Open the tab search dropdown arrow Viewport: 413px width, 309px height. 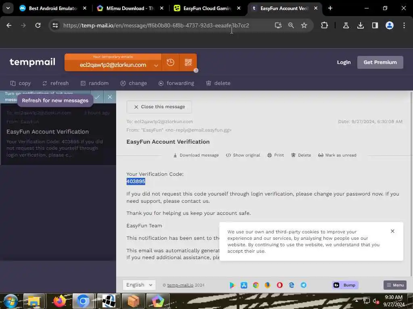coord(8,8)
